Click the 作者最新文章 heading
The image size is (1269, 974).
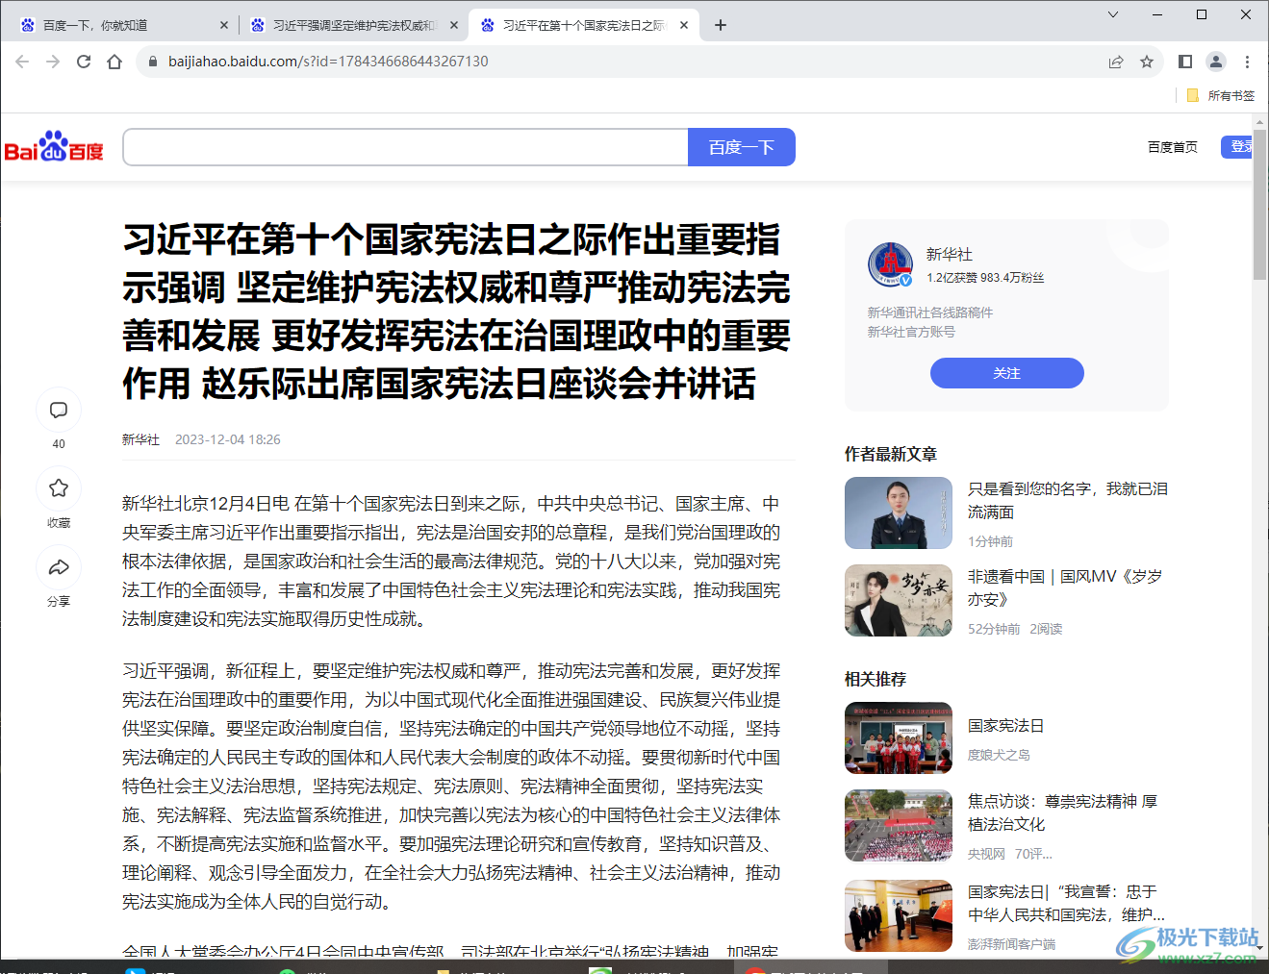tap(891, 454)
